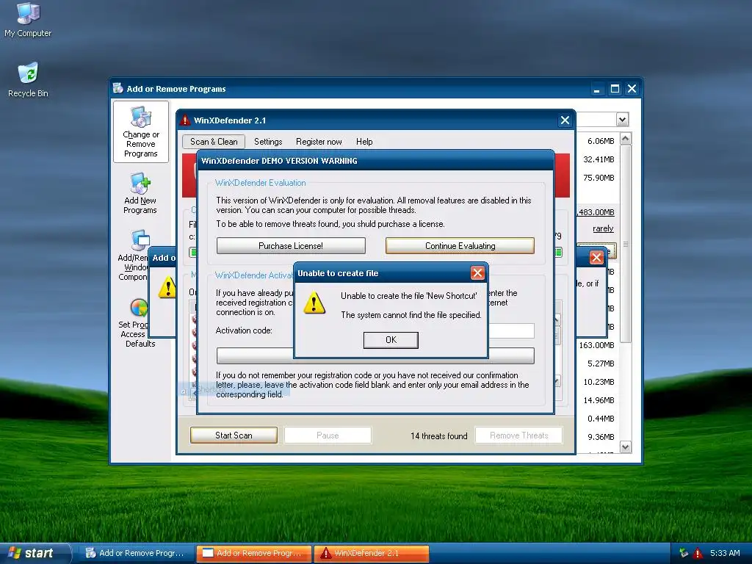Screen dimensions: 752x564
Task: Click Purchase License! button
Action: click(291, 245)
